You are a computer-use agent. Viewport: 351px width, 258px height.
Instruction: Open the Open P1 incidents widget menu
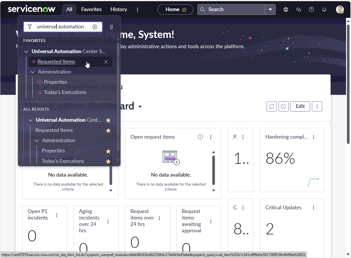[57, 215]
